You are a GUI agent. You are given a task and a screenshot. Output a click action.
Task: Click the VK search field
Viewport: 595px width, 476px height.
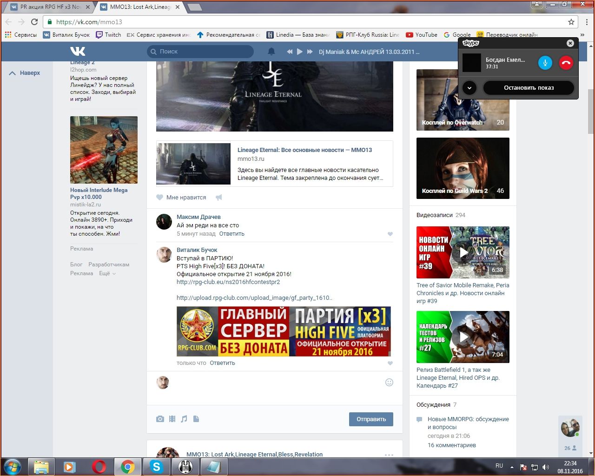(x=200, y=52)
